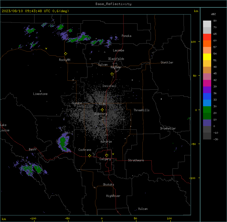Select the lightest gray swatch at legend top
Screen dimensions: 227x222
pyautogui.click(x=207, y=24)
